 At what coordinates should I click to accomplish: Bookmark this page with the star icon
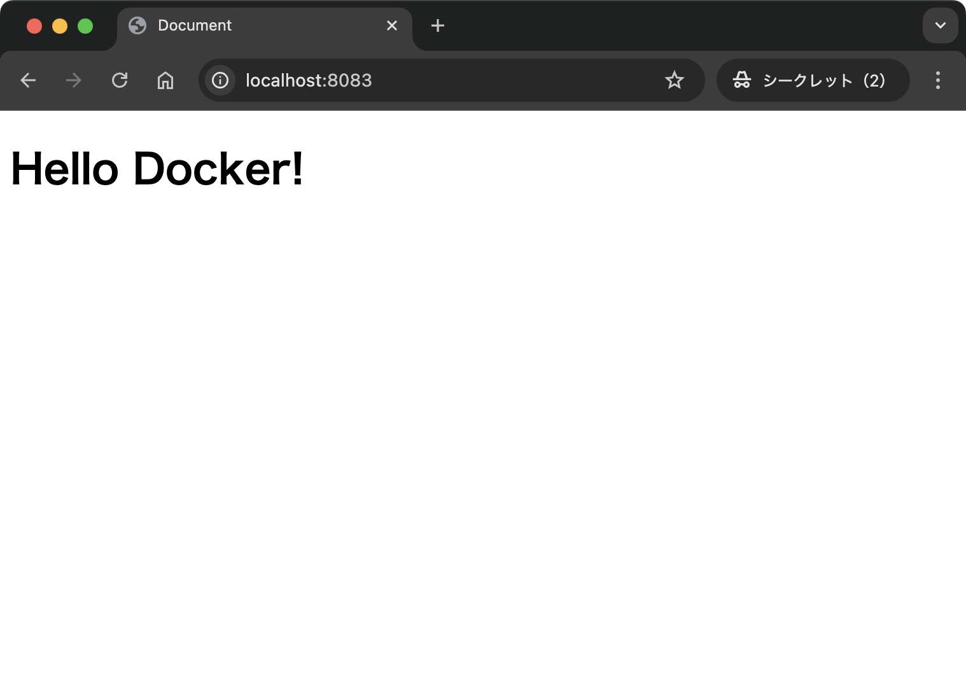(674, 80)
